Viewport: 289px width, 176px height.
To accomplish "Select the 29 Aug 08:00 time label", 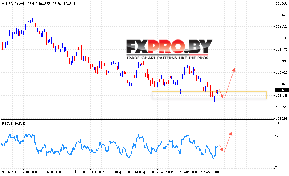I will click(x=189, y=172).
